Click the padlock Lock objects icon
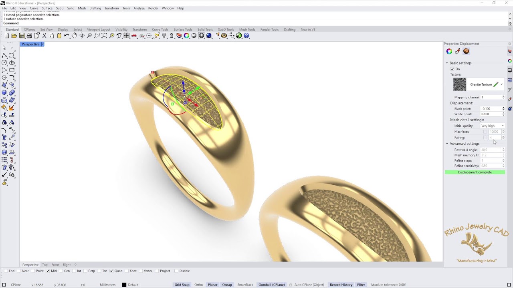Screen dimensions: 513x288 (x=172, y=36)
